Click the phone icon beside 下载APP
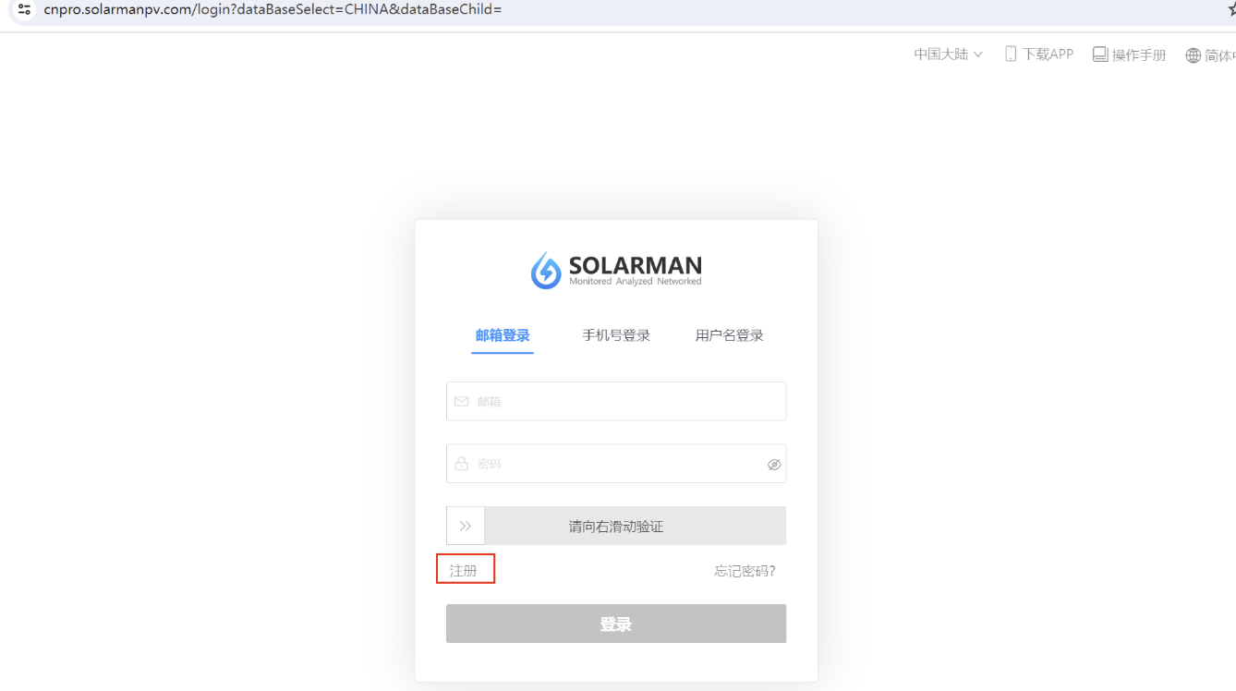This screenshot has width=1236, height=691. point(1011,55)
